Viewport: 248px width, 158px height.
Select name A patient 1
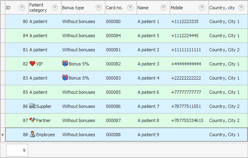[148, 21]
